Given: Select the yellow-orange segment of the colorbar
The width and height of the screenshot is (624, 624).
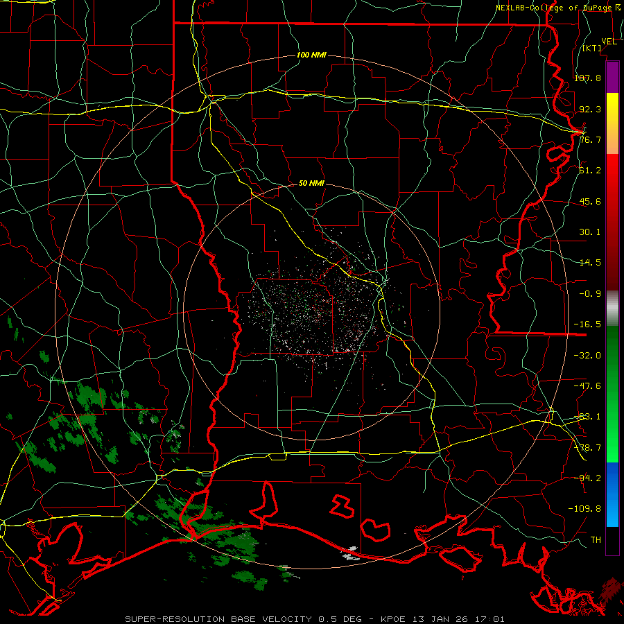Looking at the screenshot, I should [x=612, y=123].
